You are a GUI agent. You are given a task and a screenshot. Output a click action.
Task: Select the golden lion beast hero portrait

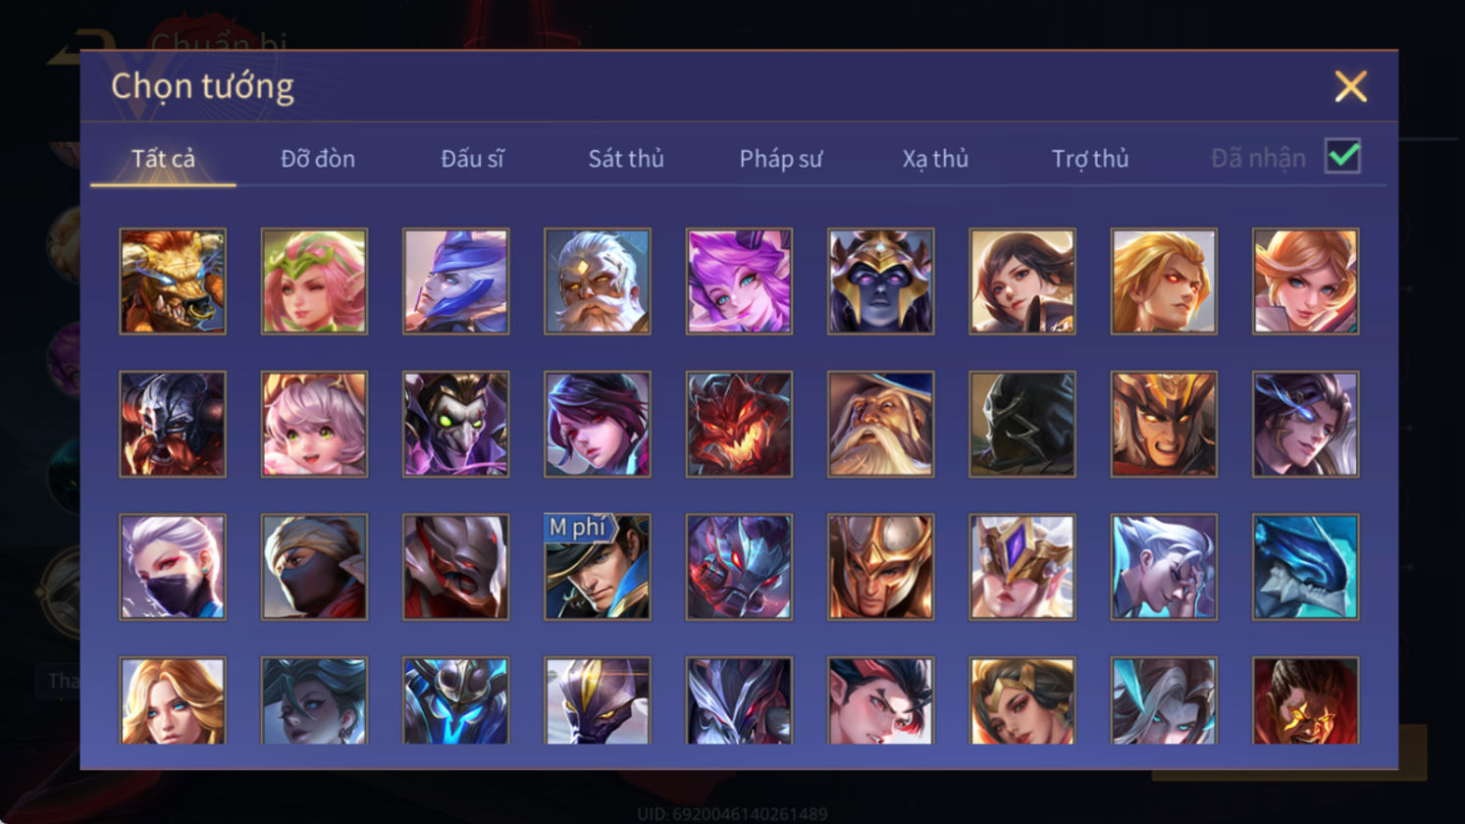(173, 282)
